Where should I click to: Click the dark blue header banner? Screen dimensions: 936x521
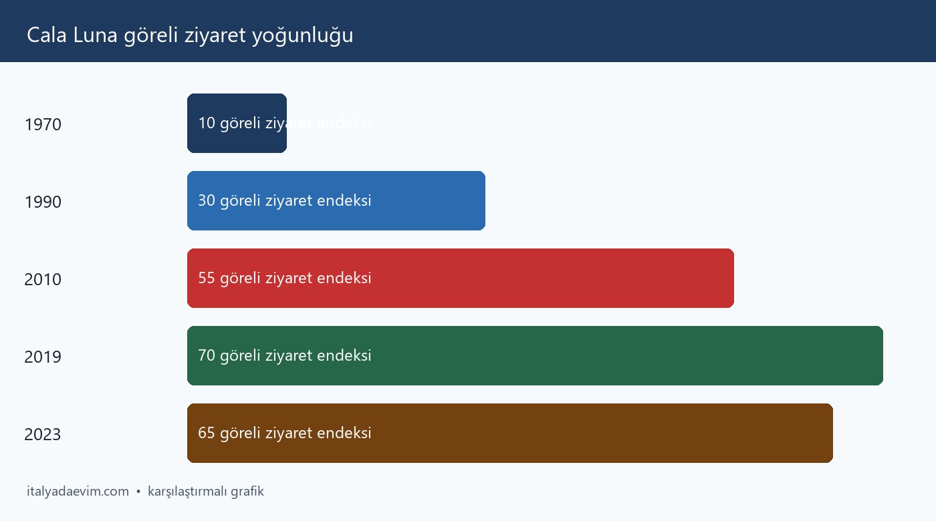click(x=468, y=31)
